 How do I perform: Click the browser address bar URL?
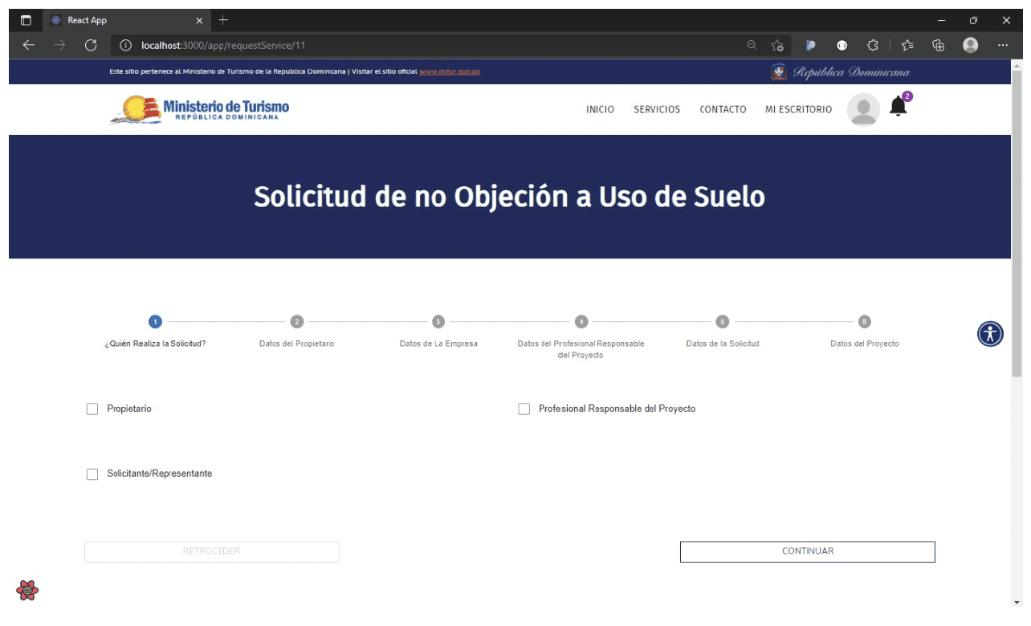pyautogui.click(x=223, y=45)
